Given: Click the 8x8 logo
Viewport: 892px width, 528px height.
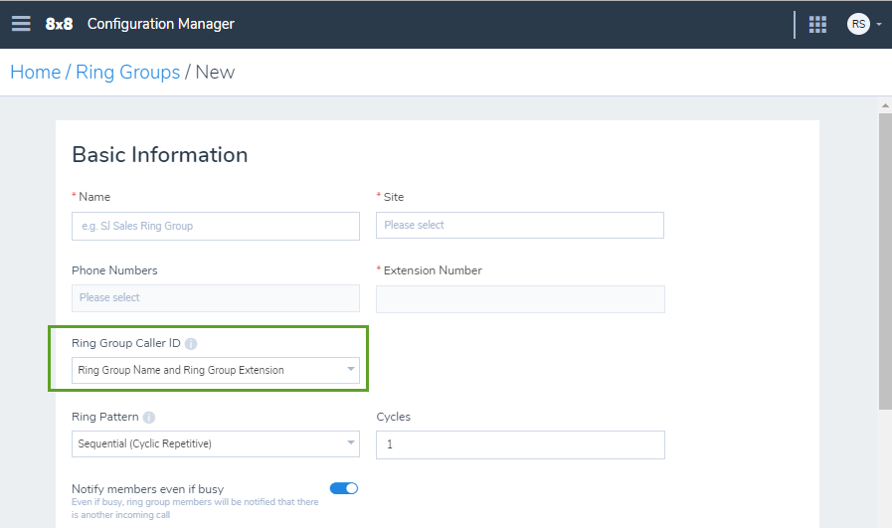Looking at the screenshot, I should (59, 24).
